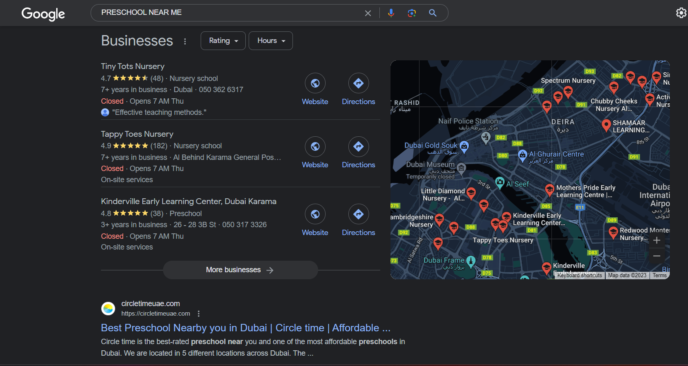Click Website label for Tiny Tots Nursery
Screen dimensions: 688x366
(x=315, y=102)
